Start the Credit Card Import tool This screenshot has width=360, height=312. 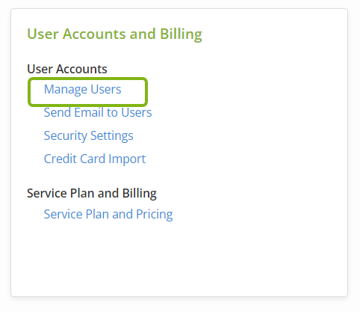coord(95,159)
